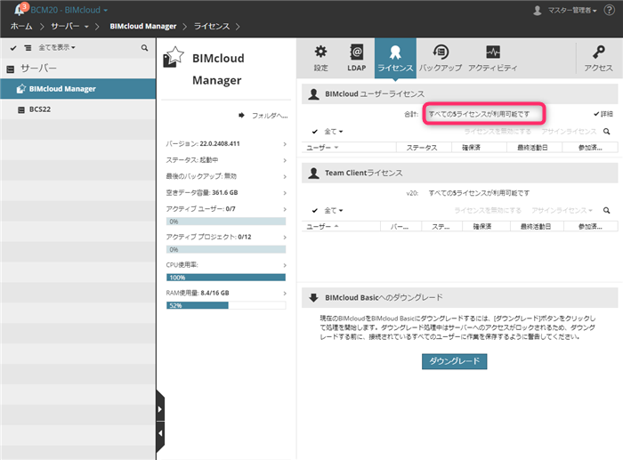623x460 pixels.
Task: Click the list view icon beside 全てを表示
Action: point(28,48)
